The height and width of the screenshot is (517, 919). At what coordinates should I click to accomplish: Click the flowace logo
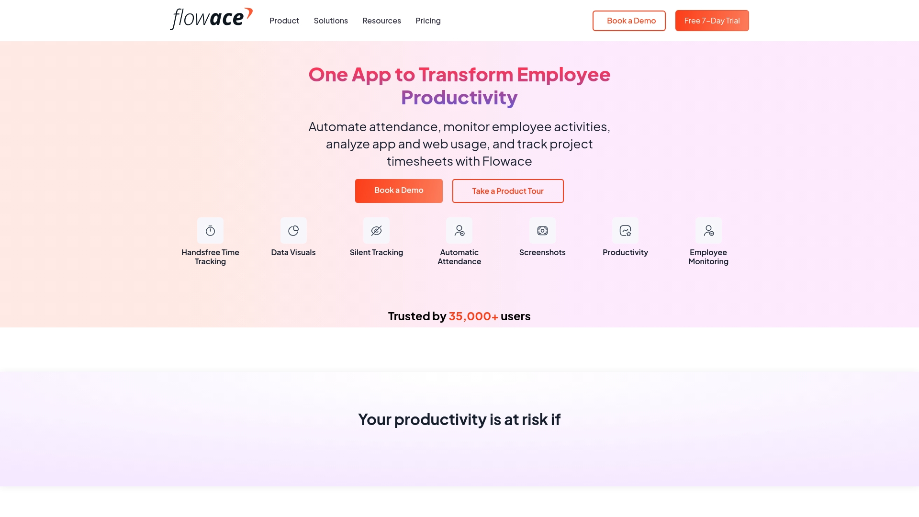coord(211,18)
